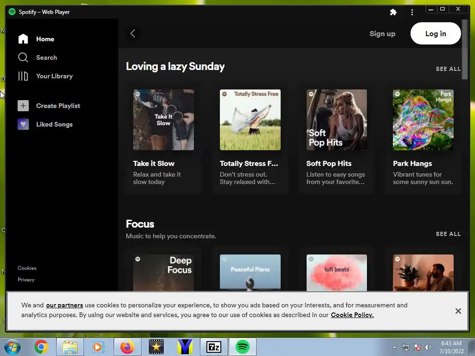Click 'Music to help you concentrate.' text
Image resolution: width=475 pixels, height=356 pixels.
pyautogui.click(x=171, y=236)
